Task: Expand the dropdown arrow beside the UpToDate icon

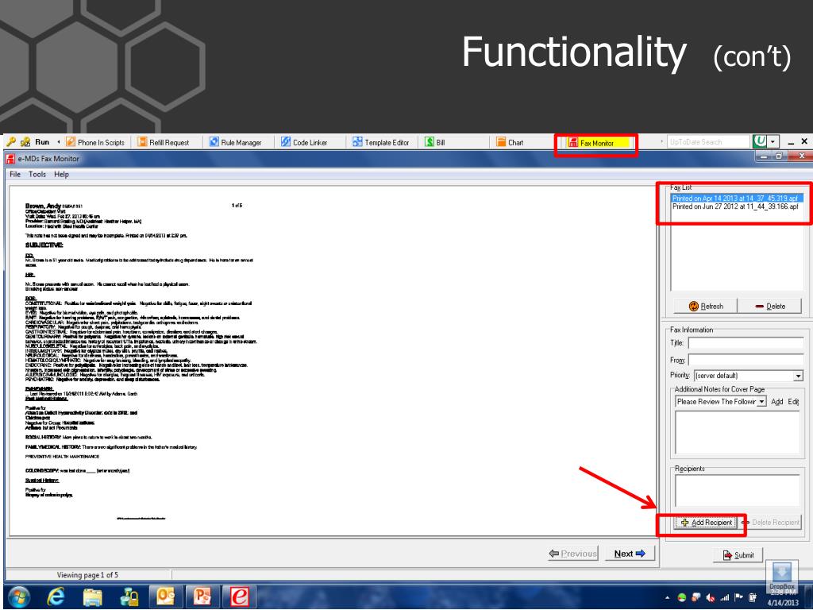Action: click(x=773, y=141)
